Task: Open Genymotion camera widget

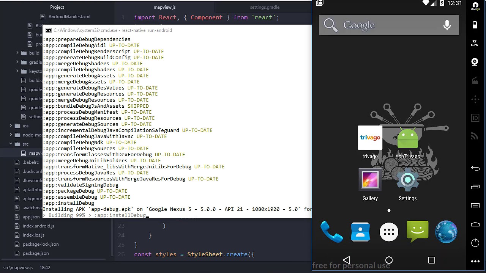Action: [x=475, y=62]
